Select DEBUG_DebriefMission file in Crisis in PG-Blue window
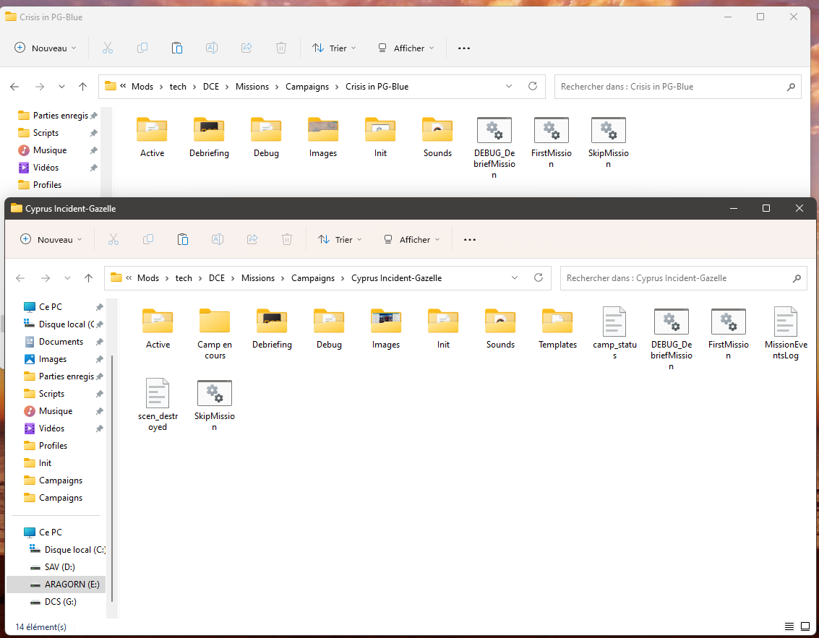819x638 pixels. pyautogui.click(x=494, y=147)
